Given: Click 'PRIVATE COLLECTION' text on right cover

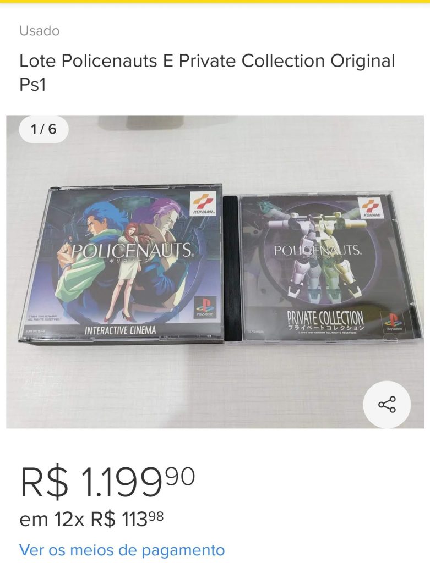Looking at the screenshot, I should 325,317.
